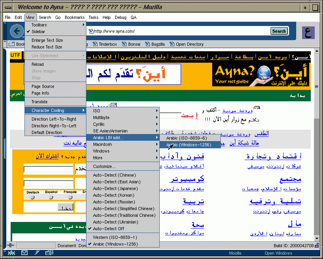The image size is (323, 259).
Task: Click Customize... in Character Coding menu
Action: (123, 166)
